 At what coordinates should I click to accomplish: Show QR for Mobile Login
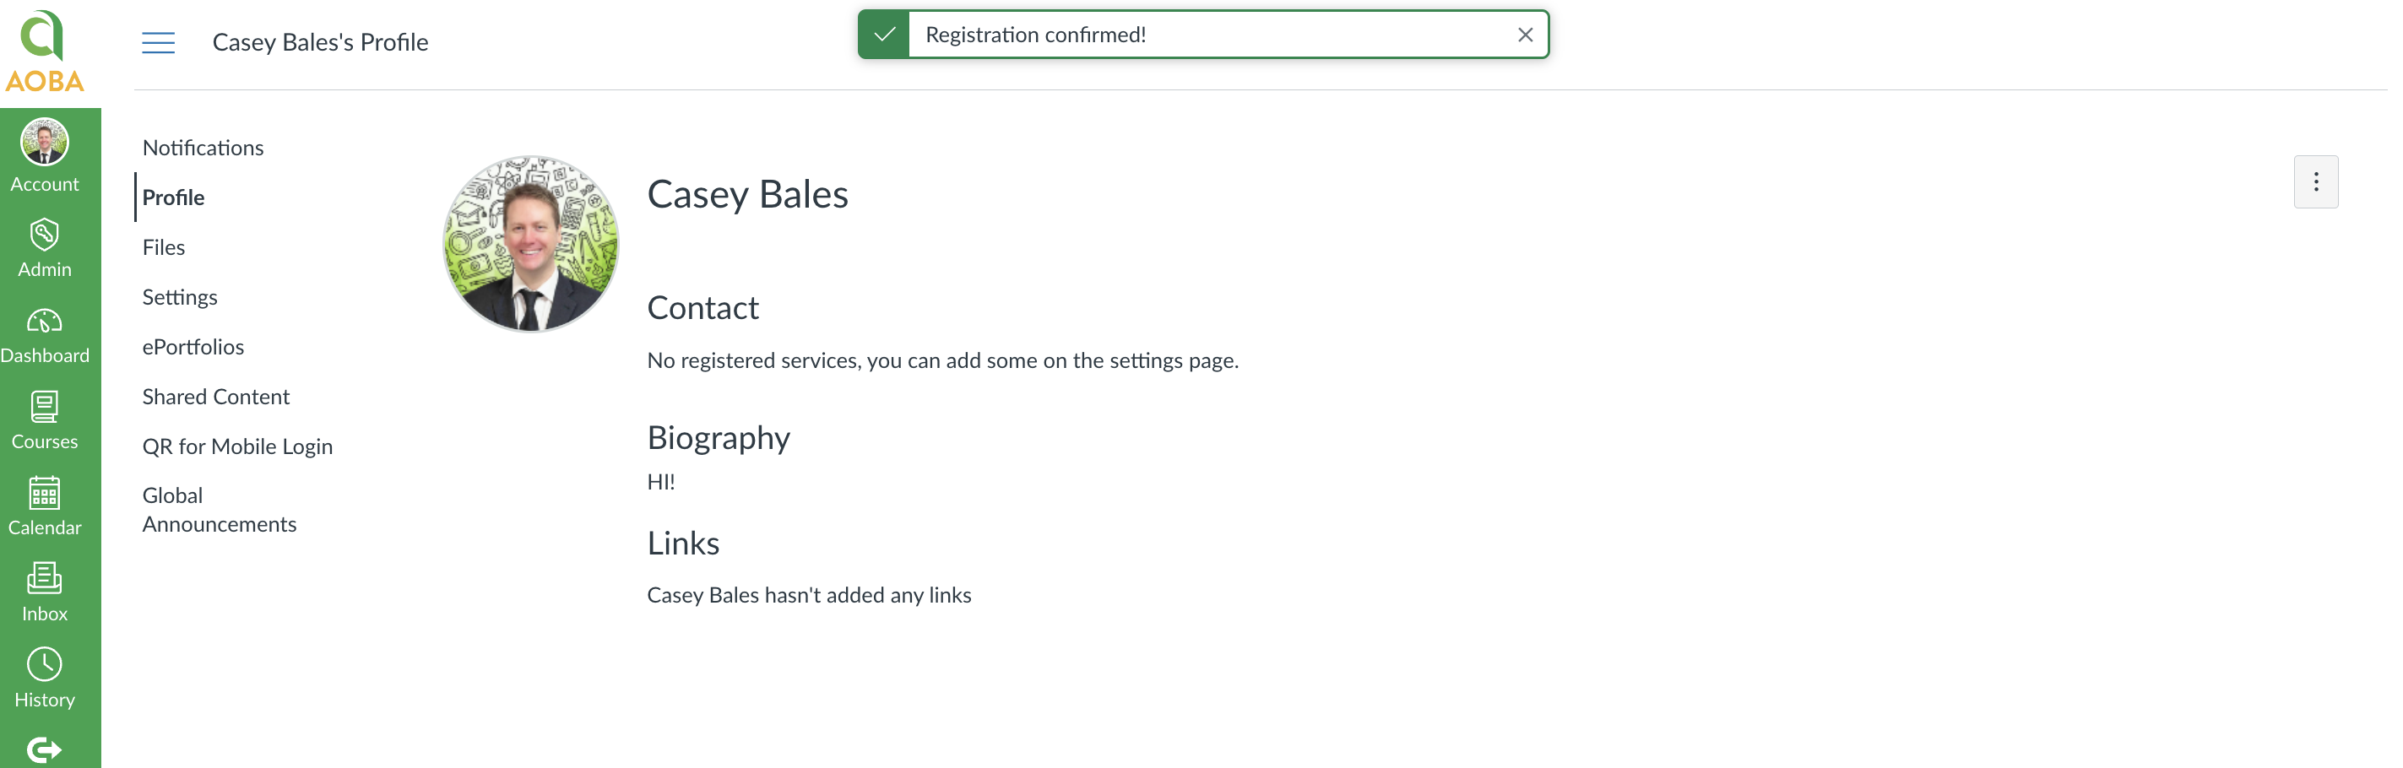click(237, 446)
